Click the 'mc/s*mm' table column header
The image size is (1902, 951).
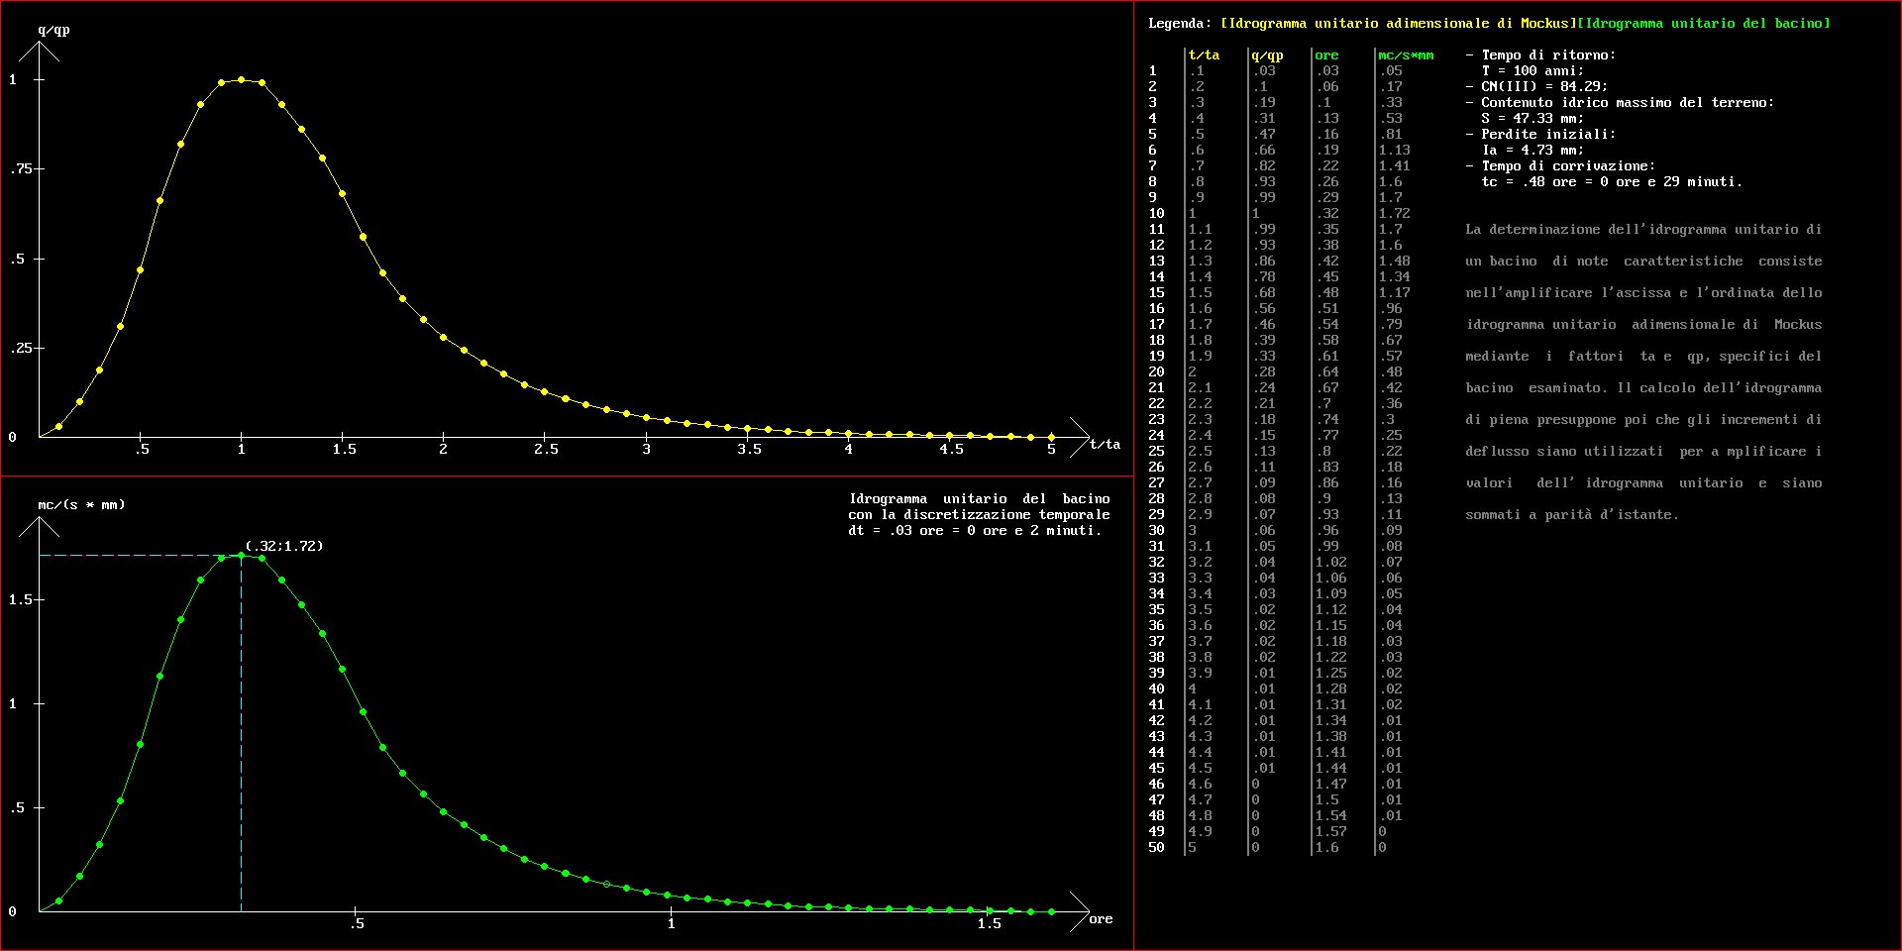click(1406, 54)
